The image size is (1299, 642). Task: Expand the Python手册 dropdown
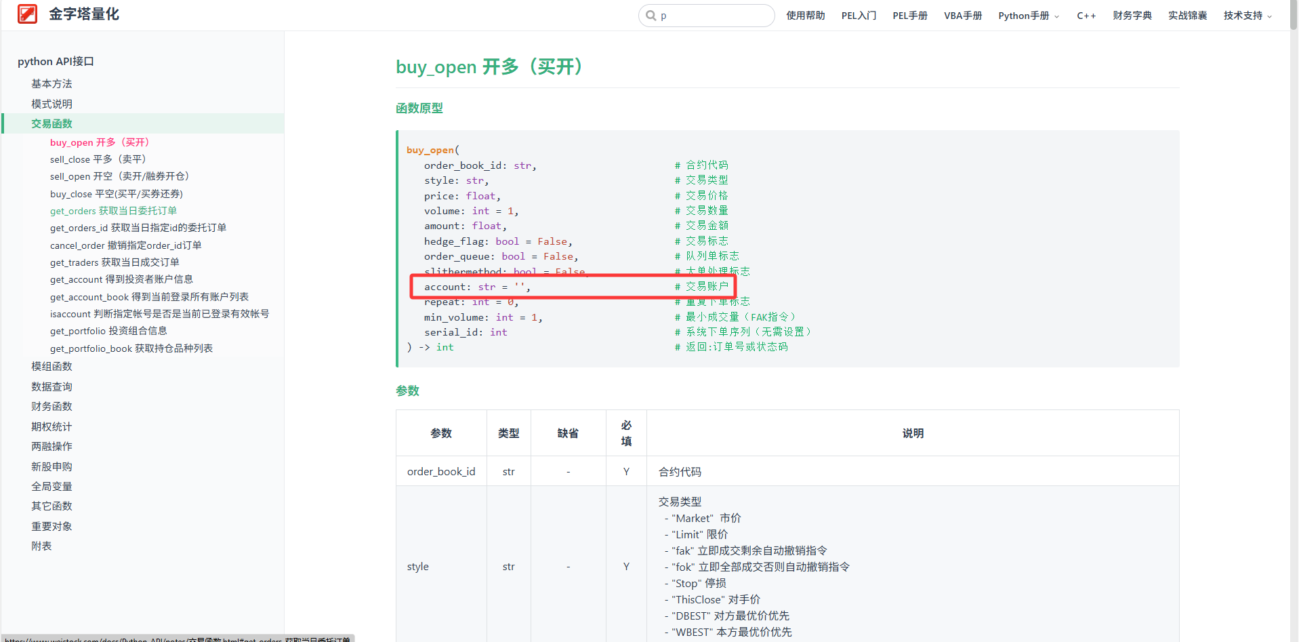click(x=1028, y=16)
